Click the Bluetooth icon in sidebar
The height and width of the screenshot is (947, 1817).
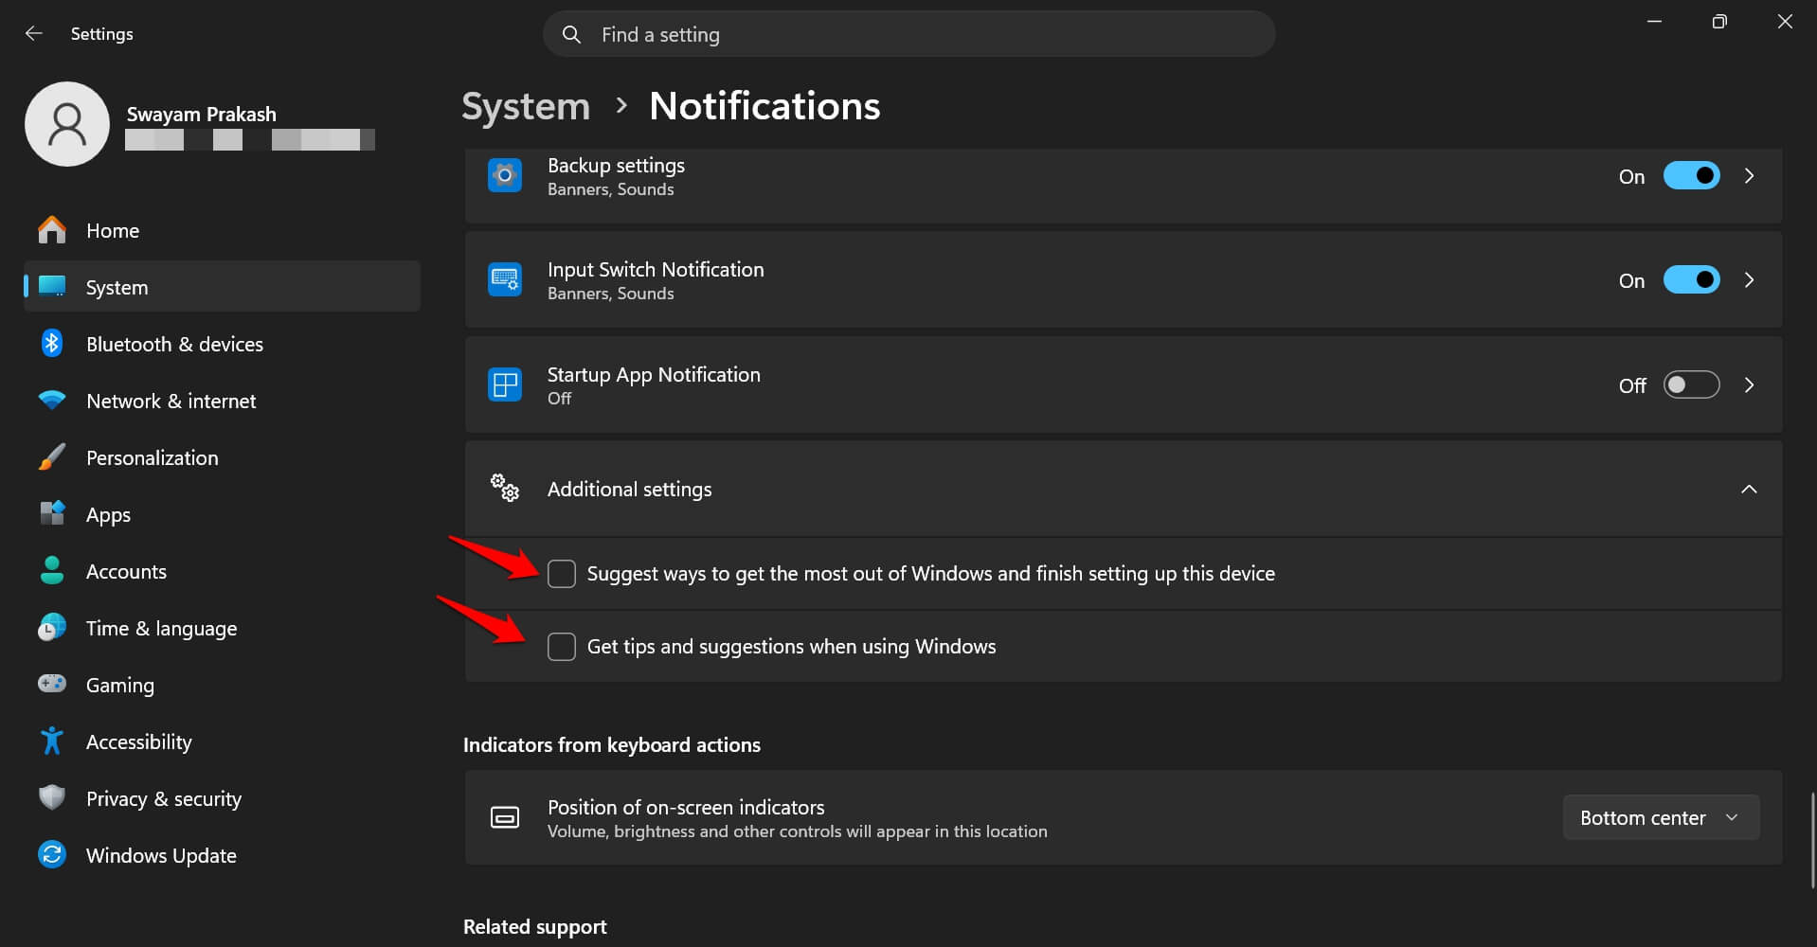coord(52,343)
